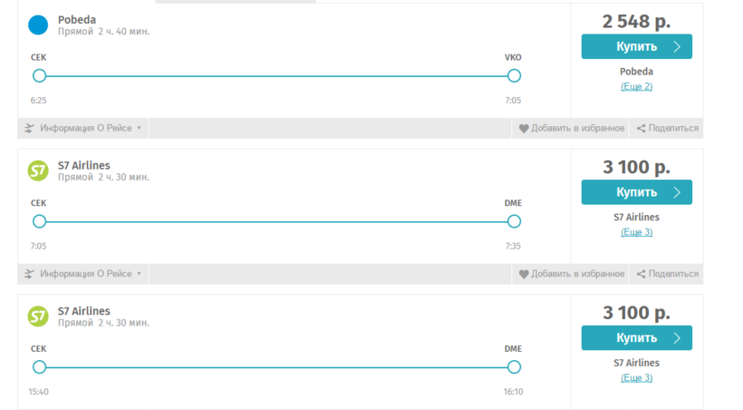Click the 6:25 departure point on the Pobeda route line
Image resolution: width=743 pixels, height=410 pixels.
click(39, 75)
